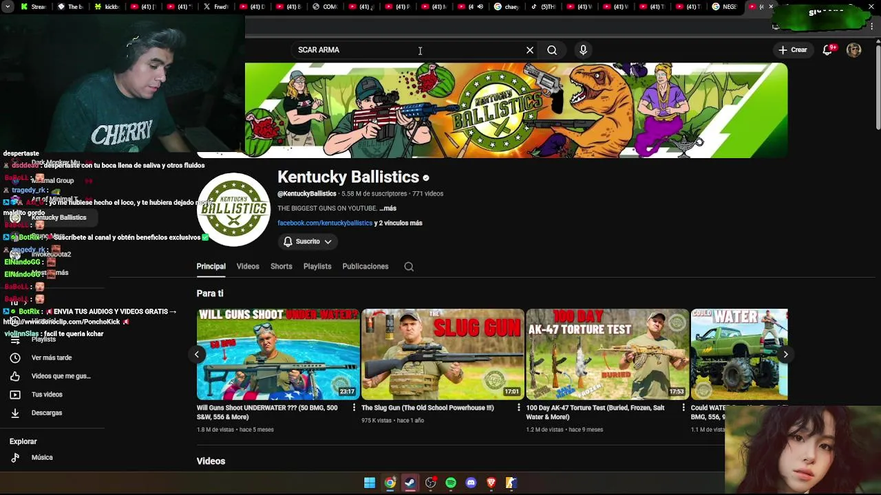Open Discord from taskbar
Screen dimensions: 881x495
(471, 483)
